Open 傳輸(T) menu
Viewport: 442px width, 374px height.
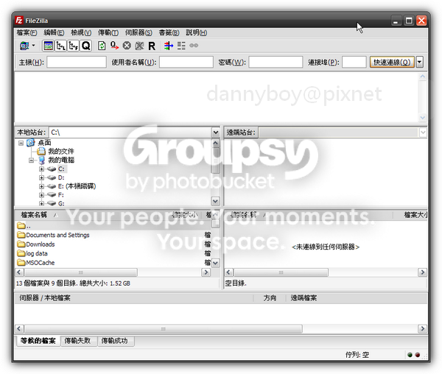pos(108,32)
